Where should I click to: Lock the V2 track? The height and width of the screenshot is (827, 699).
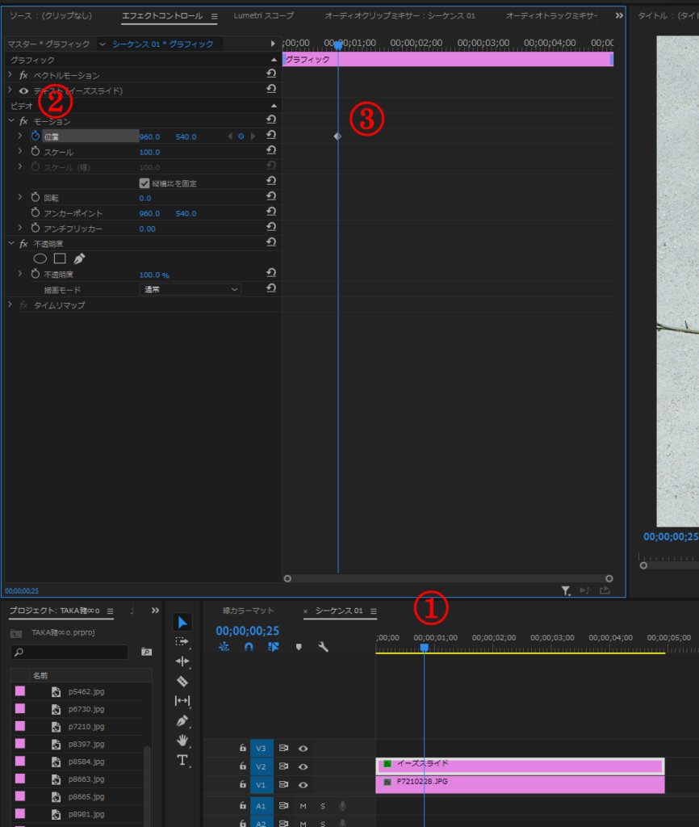(242, 766)
